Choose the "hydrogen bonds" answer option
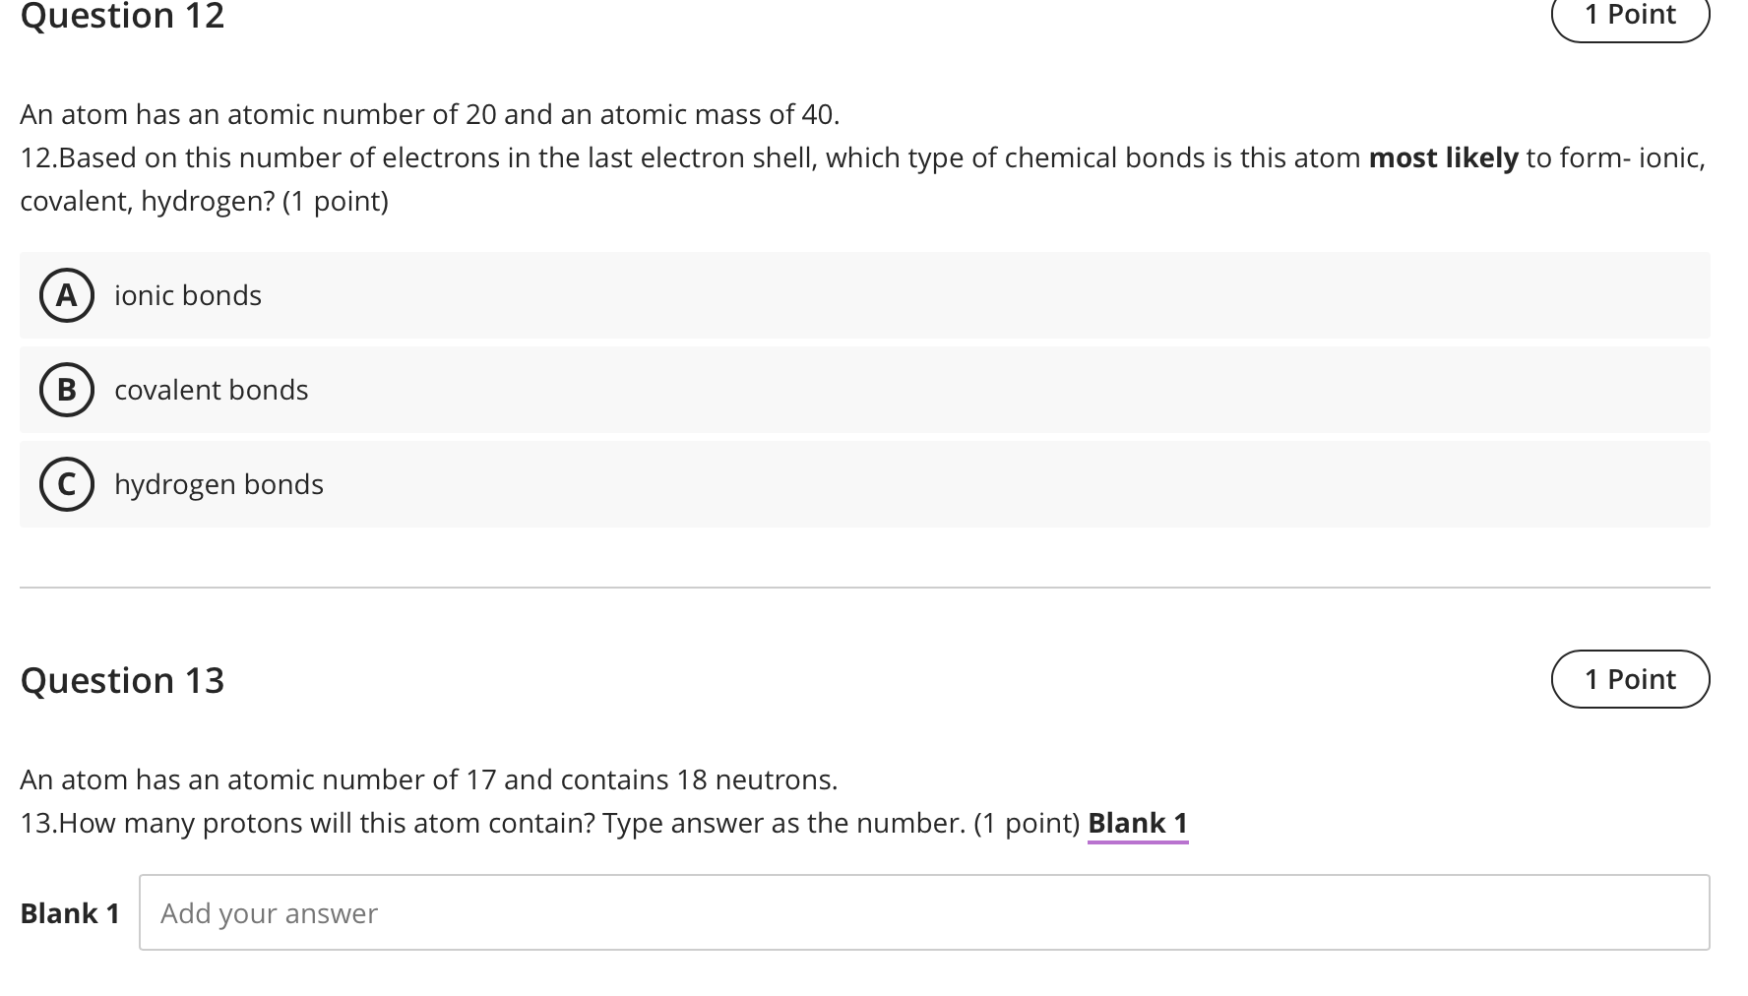 [x=218, y=484]
